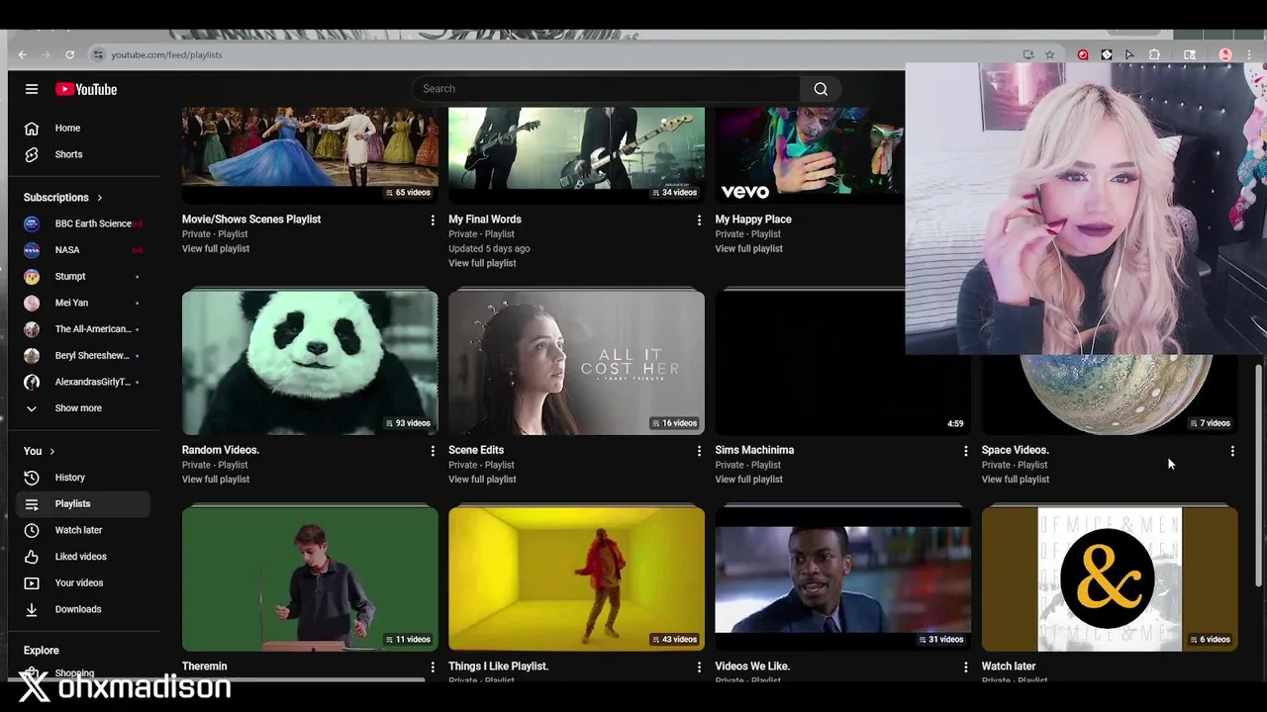Reload the page in browser

coord(69,54)
